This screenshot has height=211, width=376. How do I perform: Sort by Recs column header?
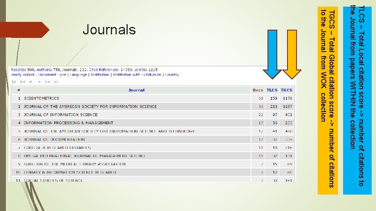click(x=258, y=90)
